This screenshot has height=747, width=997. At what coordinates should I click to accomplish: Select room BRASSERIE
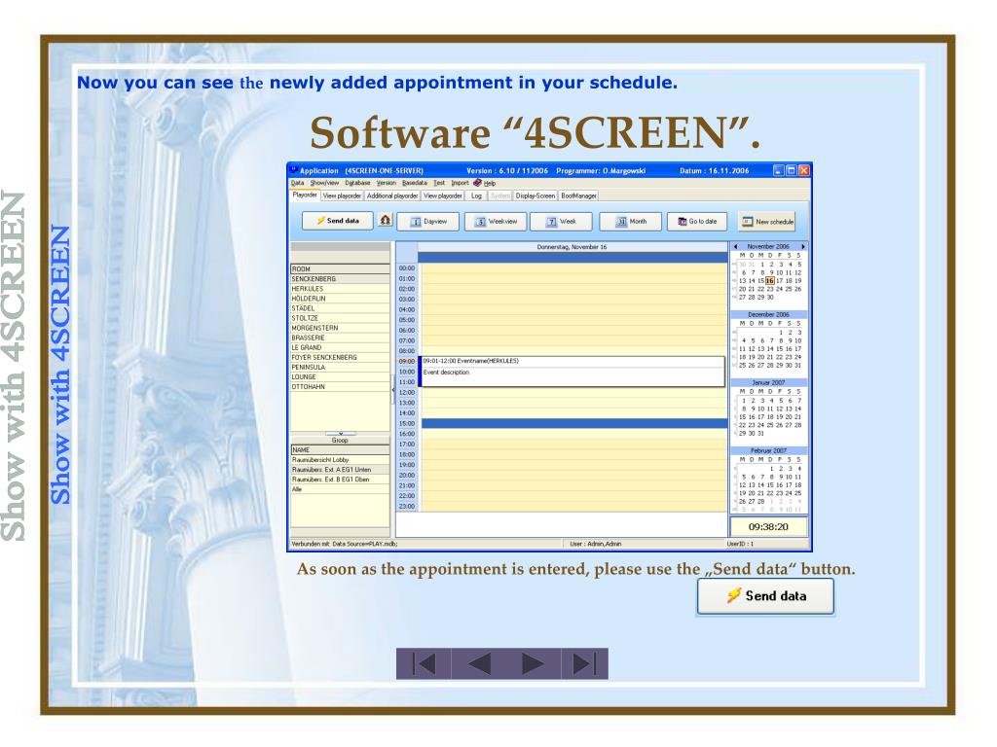coord(340,338)
